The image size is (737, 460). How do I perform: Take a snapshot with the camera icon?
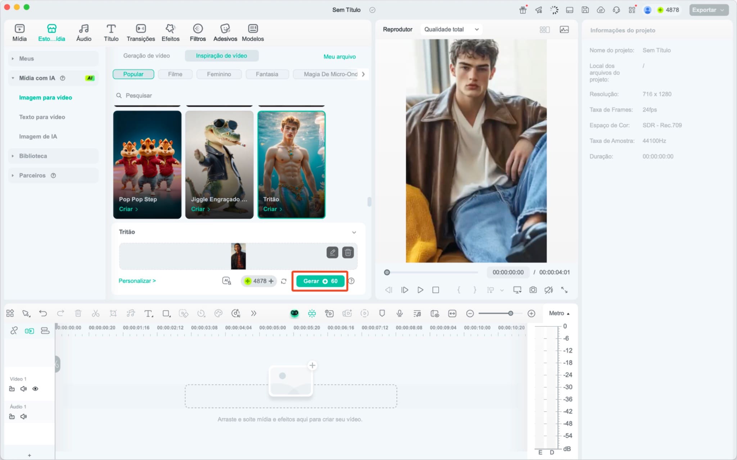click(533, 290)
